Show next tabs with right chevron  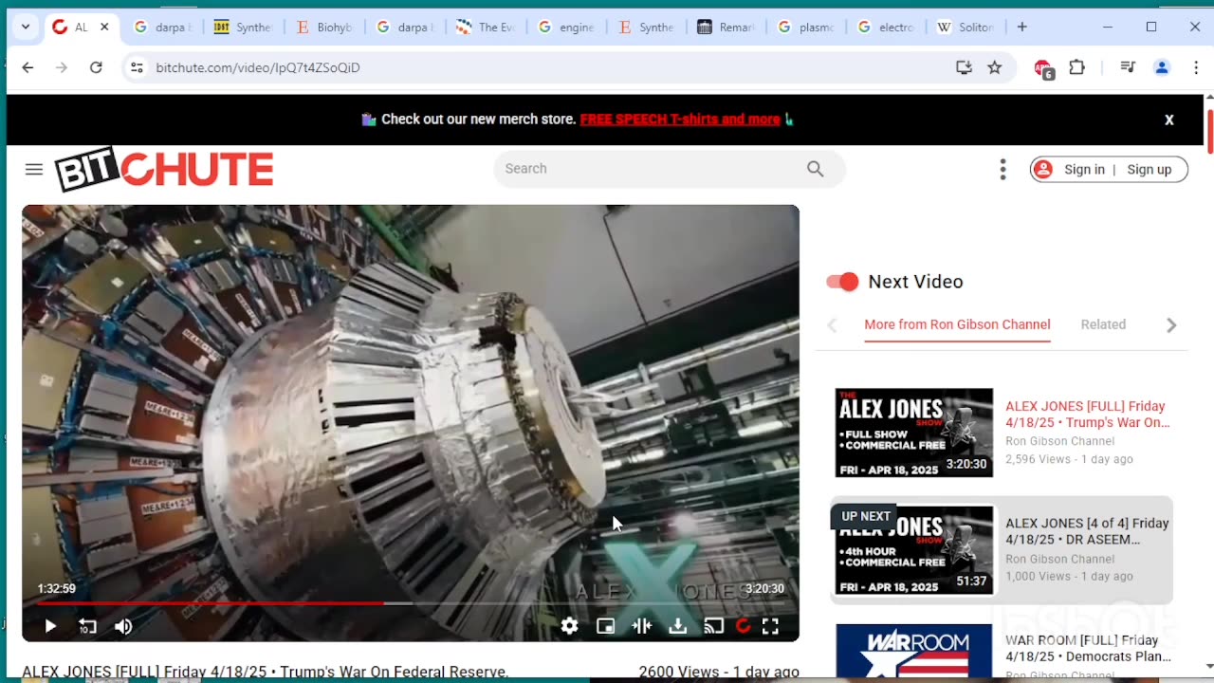(x=1171, y=325)
